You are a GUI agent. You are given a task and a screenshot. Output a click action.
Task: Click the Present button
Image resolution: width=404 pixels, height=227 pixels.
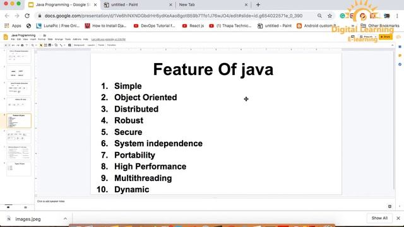pyautogui.click(x=366, y=37)
